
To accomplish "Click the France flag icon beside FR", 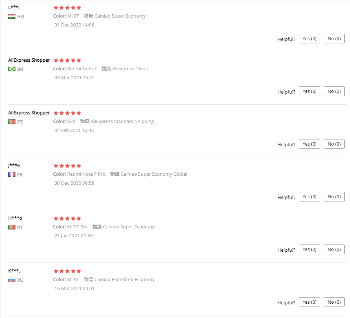I will click(12, 175).
